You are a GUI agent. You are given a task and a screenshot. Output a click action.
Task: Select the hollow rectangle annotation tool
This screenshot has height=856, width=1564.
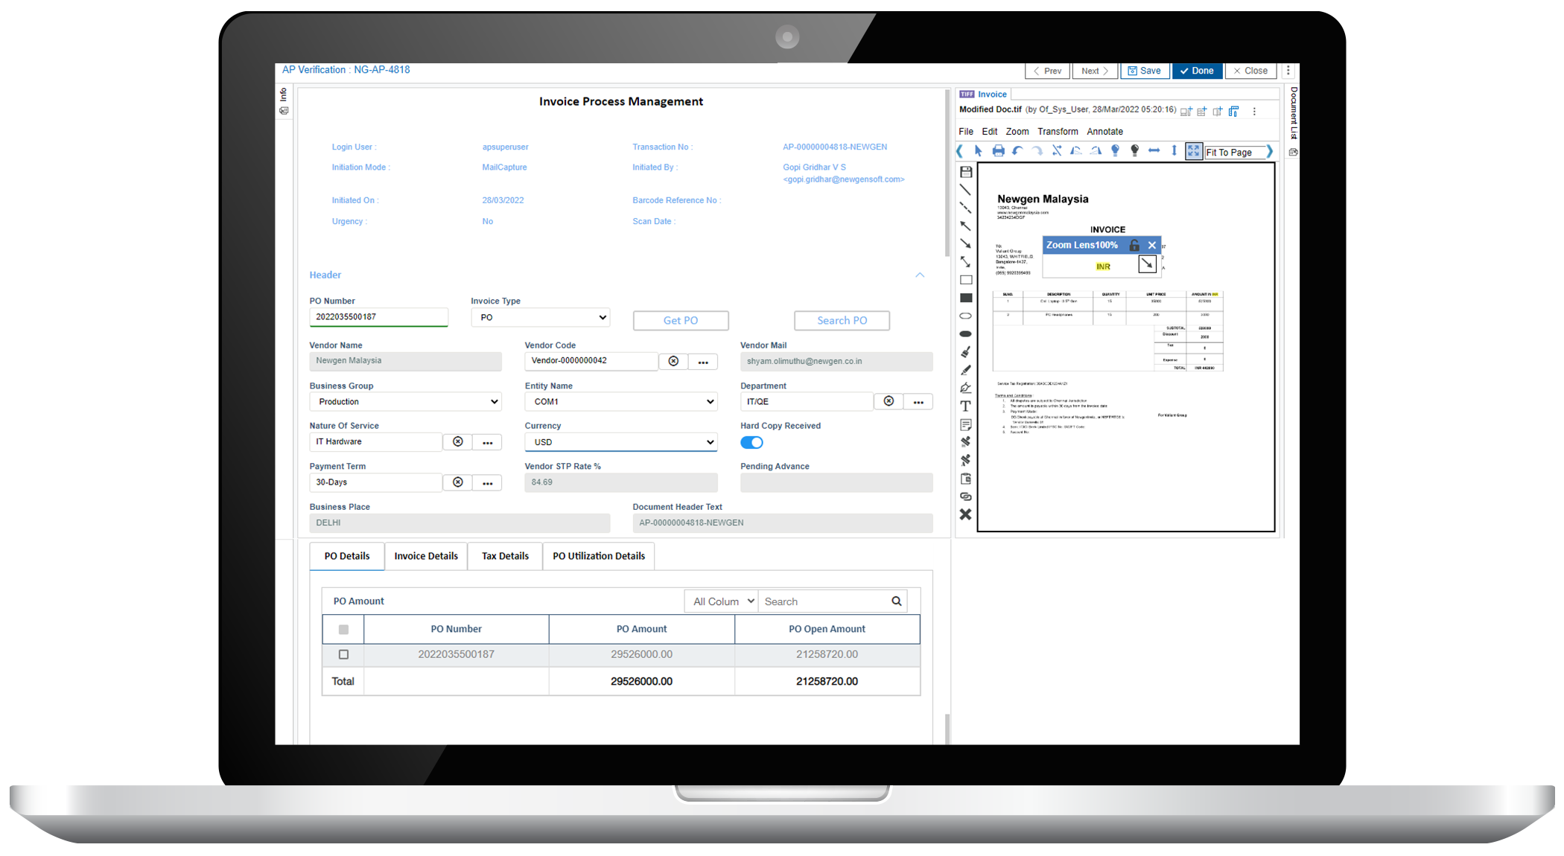coord(966,280)
